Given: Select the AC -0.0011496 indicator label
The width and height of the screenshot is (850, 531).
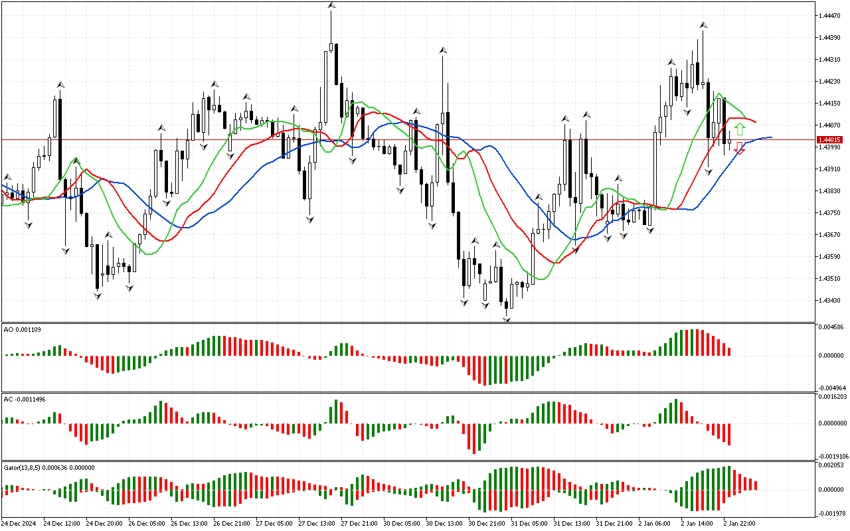Looking at the screenshot, I should point(25,399).
